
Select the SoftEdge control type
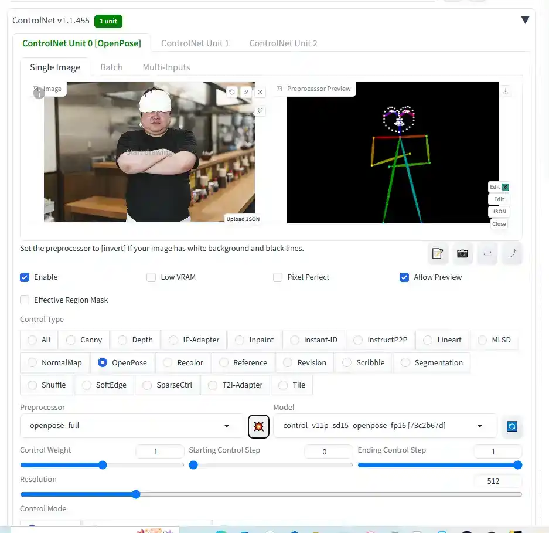coord(104,385)
